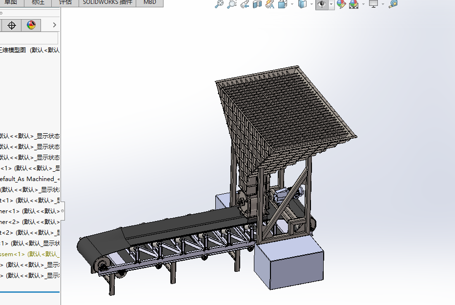Open the Dynamic Annotation Views icon

coord(270,4)
